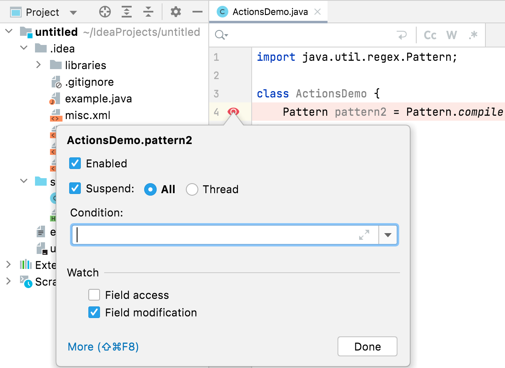The image size is (505, 368).
Task: Enable Regex mode in the search bar
Action: coord(473,35)
